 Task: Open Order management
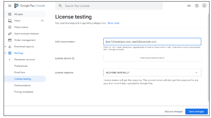(25, 40)
